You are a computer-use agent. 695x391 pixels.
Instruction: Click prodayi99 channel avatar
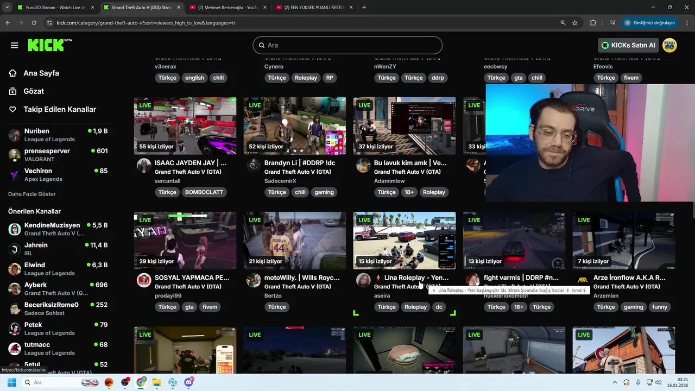(x=144, y=280)
